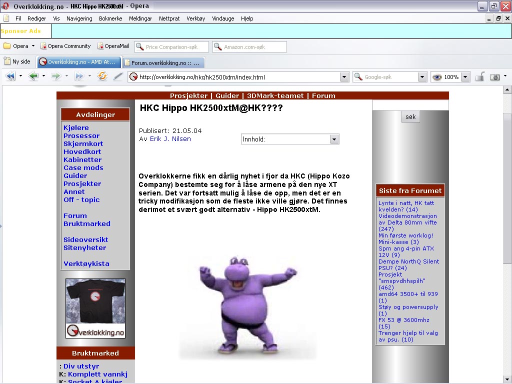Click the green Forward arrow
Image resolution: width=512 pixels, height=384 pixels.
pyautogui.click(x=56, y=76)
